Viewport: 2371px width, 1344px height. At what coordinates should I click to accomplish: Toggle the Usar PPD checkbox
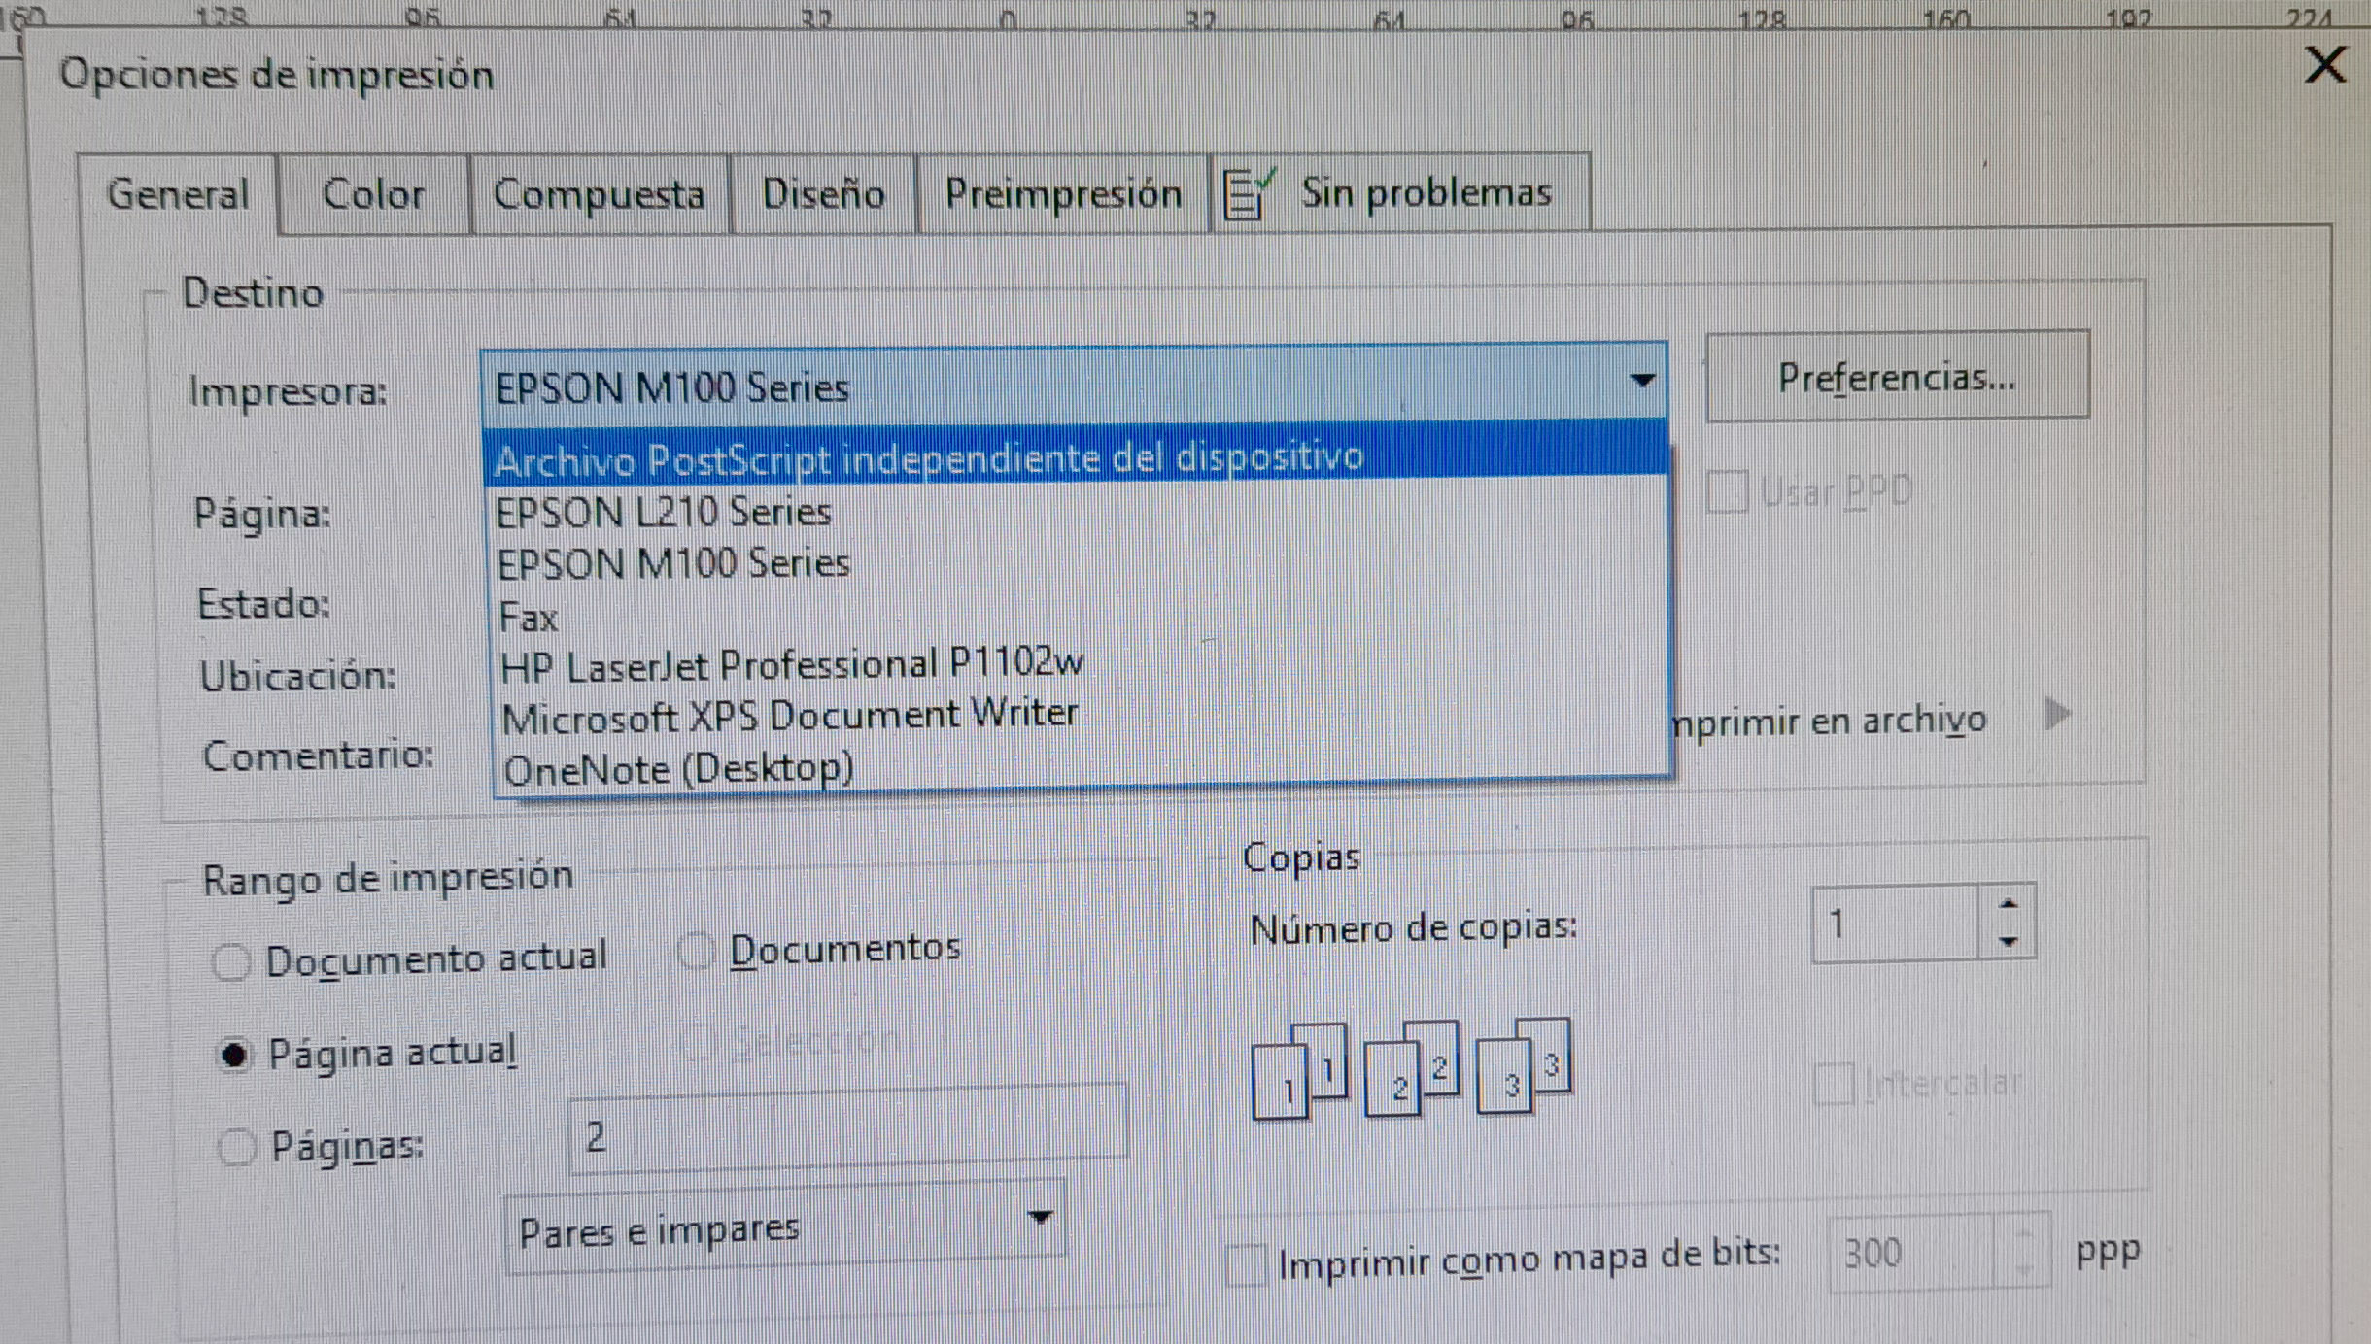pos(1728,491)
